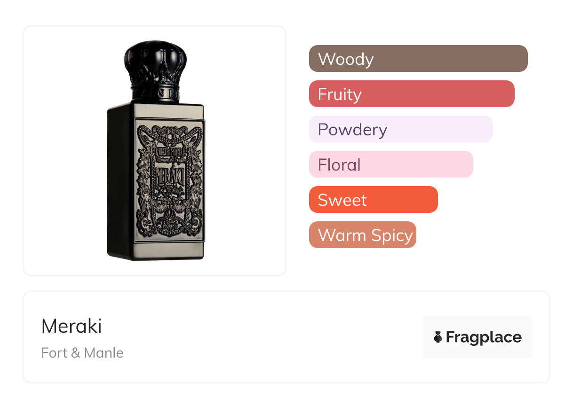Select the red Fruity accord bar
The height and width of the screenshot is (406, 573).
pyautogui.click(x=411, y=94)
